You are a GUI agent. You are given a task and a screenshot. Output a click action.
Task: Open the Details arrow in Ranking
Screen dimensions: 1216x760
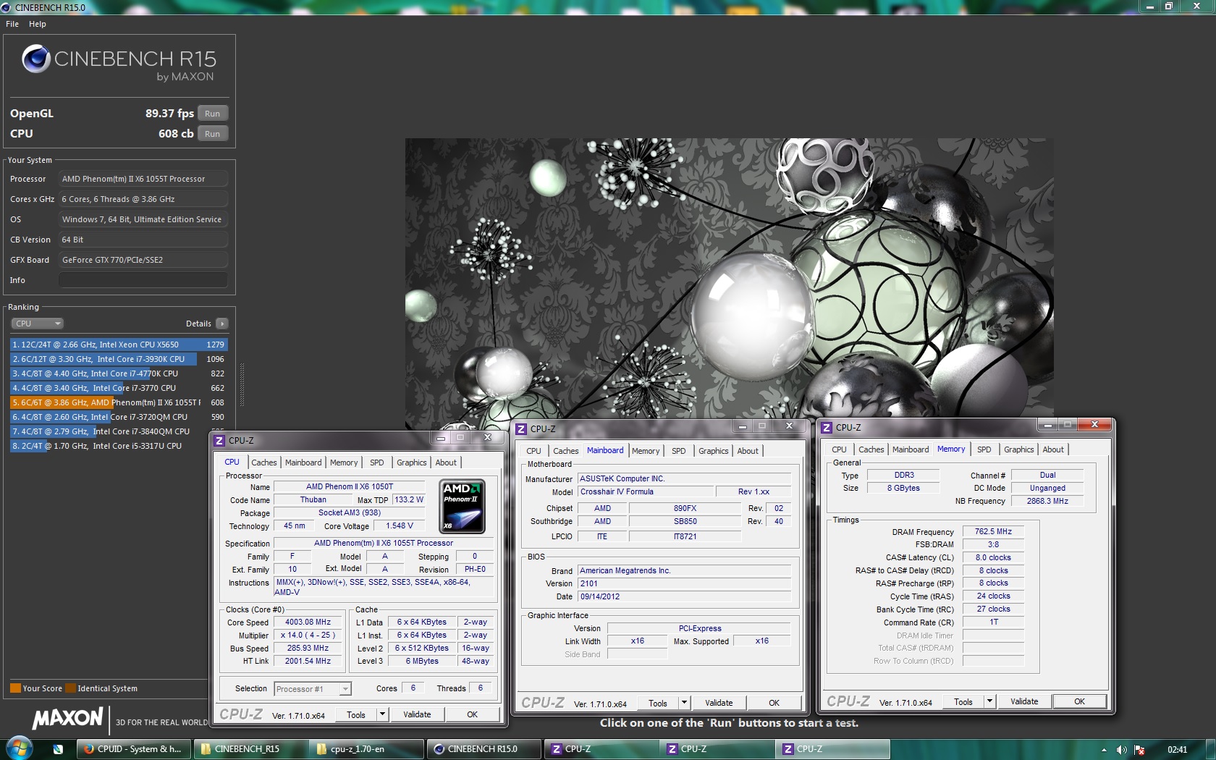pos(222,324)
